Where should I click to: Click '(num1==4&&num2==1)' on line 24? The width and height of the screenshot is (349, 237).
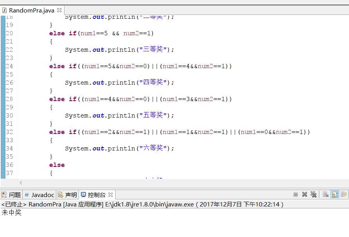coord(194,66)
